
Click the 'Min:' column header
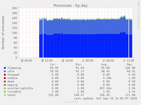point(79,65)
